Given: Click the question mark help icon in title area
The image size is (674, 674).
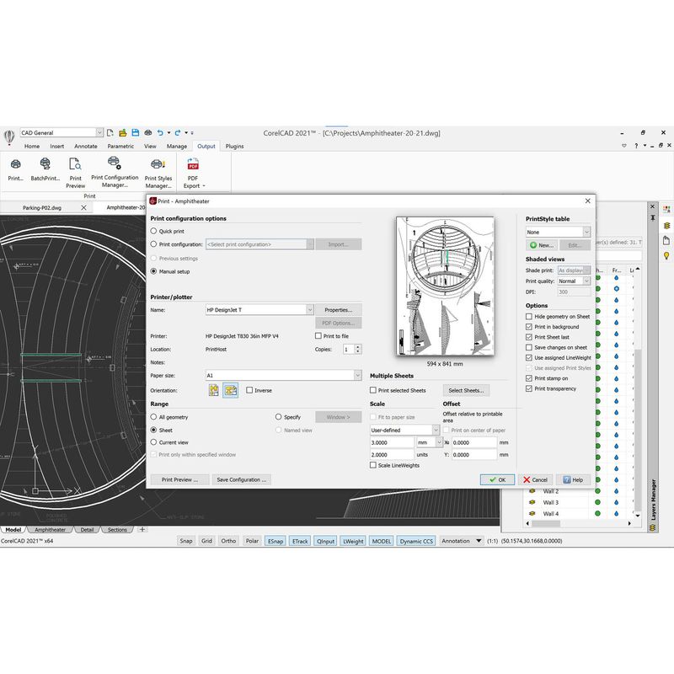Looking at the screenshot, I should click(x=636, y=146).
